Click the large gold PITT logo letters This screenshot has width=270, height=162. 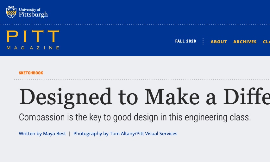point(33,36)
